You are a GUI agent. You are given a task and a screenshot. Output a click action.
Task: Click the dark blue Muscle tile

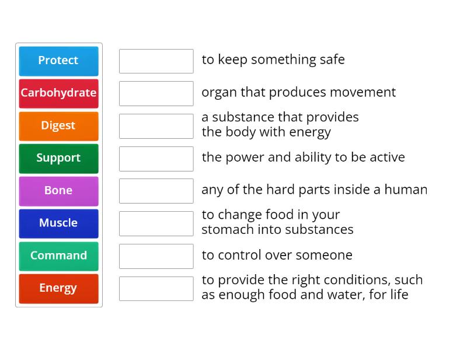point(58,223)
